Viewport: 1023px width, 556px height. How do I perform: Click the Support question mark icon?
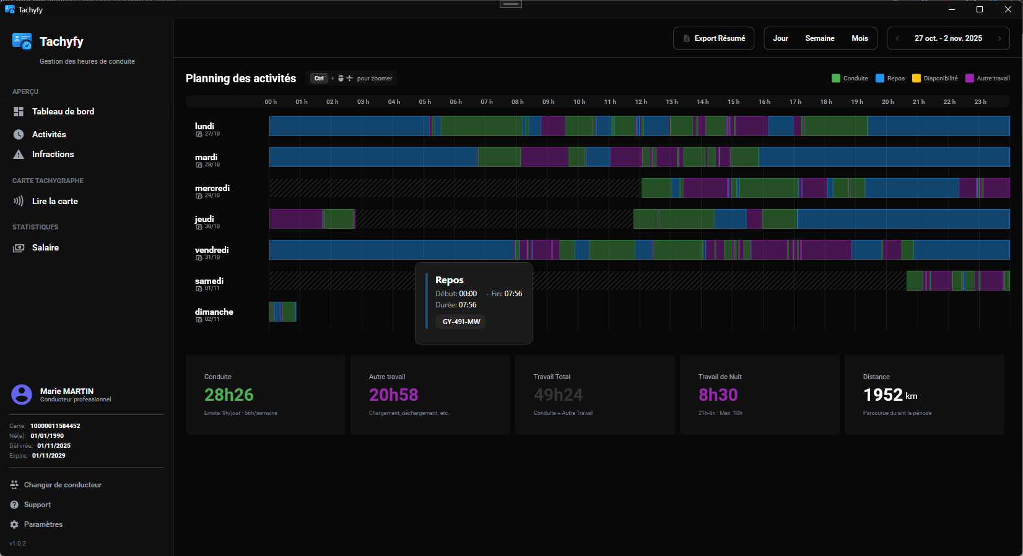tap(14, 505)
